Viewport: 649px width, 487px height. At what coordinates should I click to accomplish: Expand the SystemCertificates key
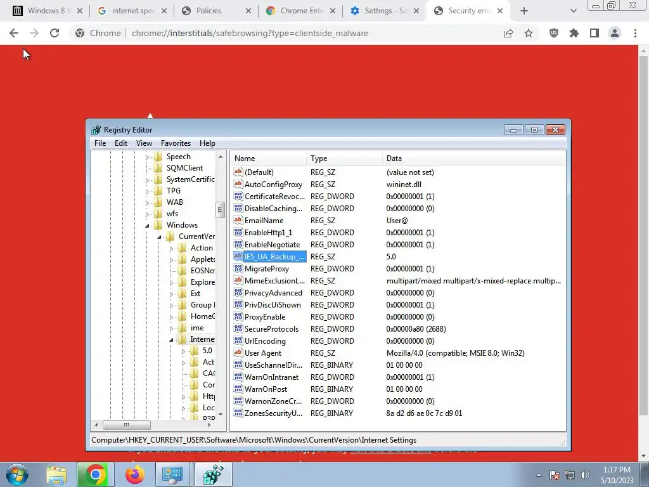pyautogui.click(x=147, y=180)
